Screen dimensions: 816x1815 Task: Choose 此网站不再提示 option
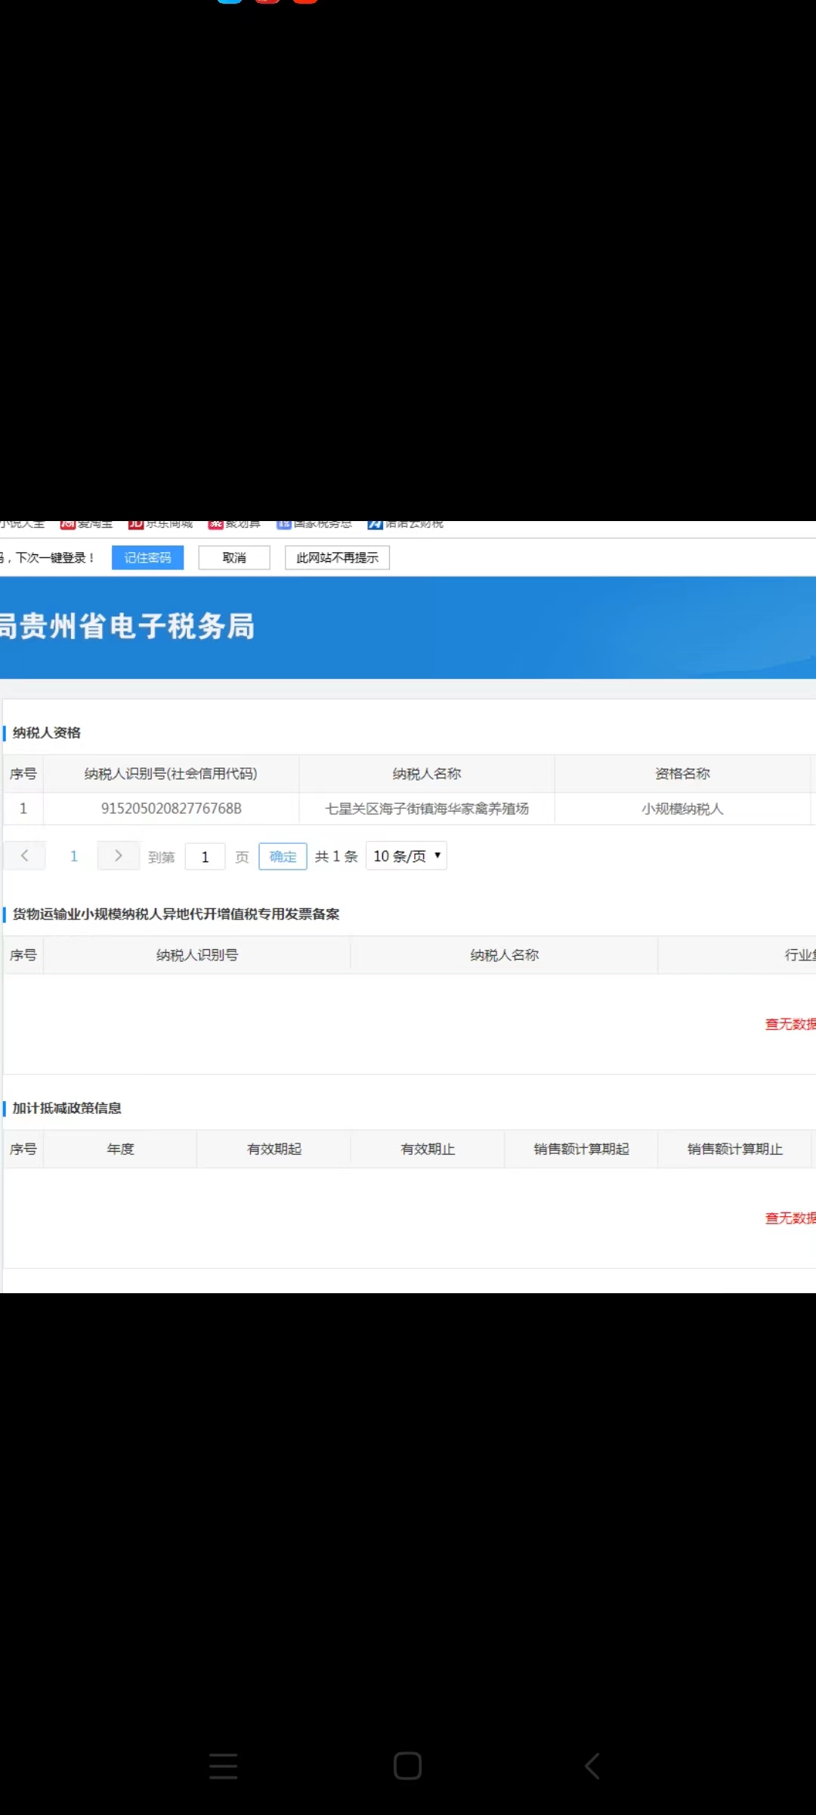(337, 557)
